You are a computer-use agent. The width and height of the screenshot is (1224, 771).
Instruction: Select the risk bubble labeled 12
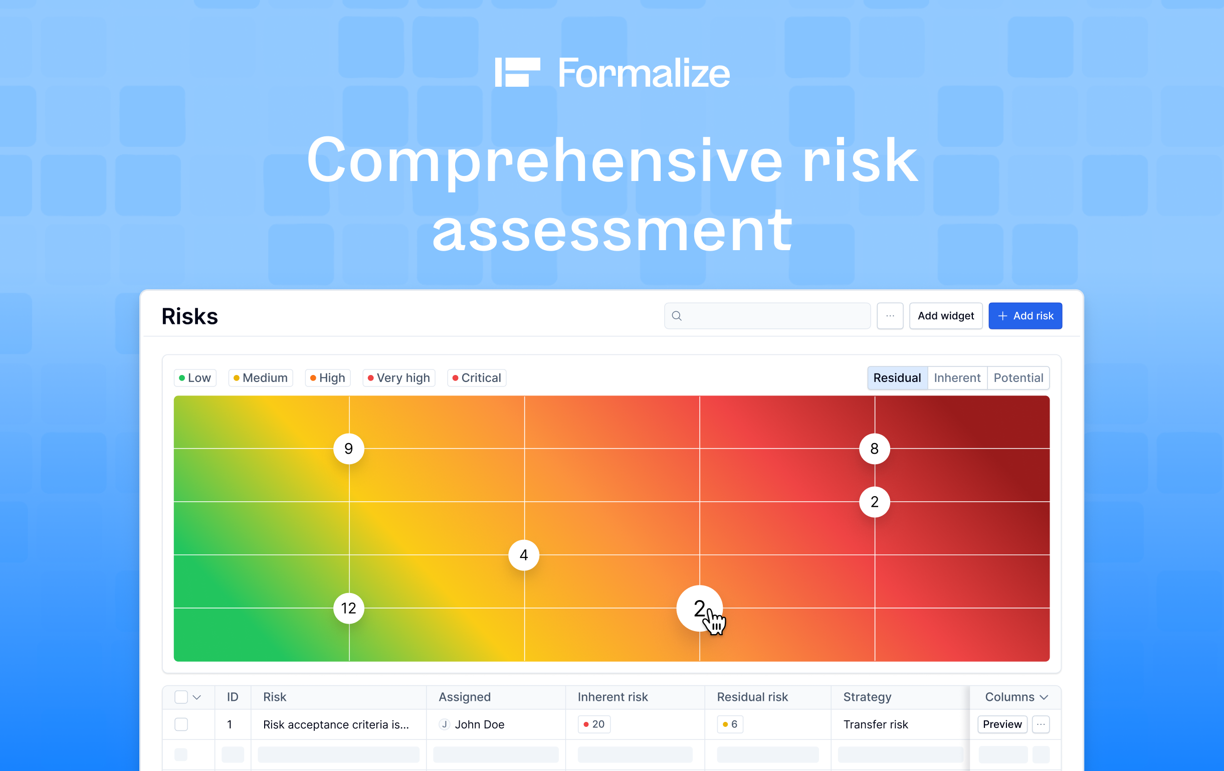pos(349,608)
